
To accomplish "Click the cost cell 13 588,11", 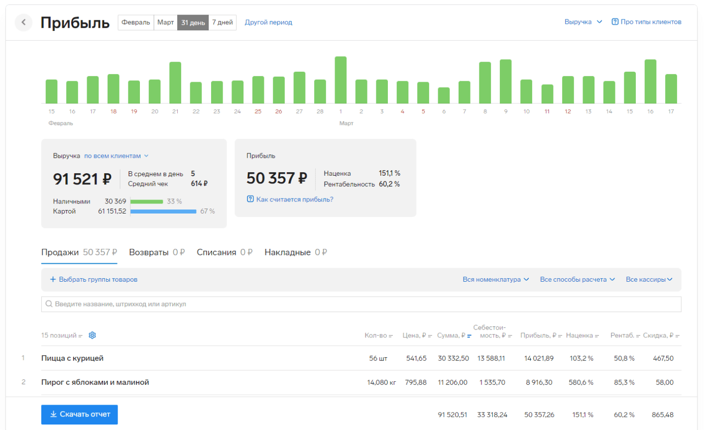I will click(491, 358).
